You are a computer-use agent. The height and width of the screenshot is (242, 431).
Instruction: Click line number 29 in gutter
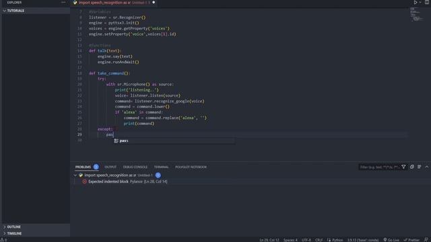(79, 134)
